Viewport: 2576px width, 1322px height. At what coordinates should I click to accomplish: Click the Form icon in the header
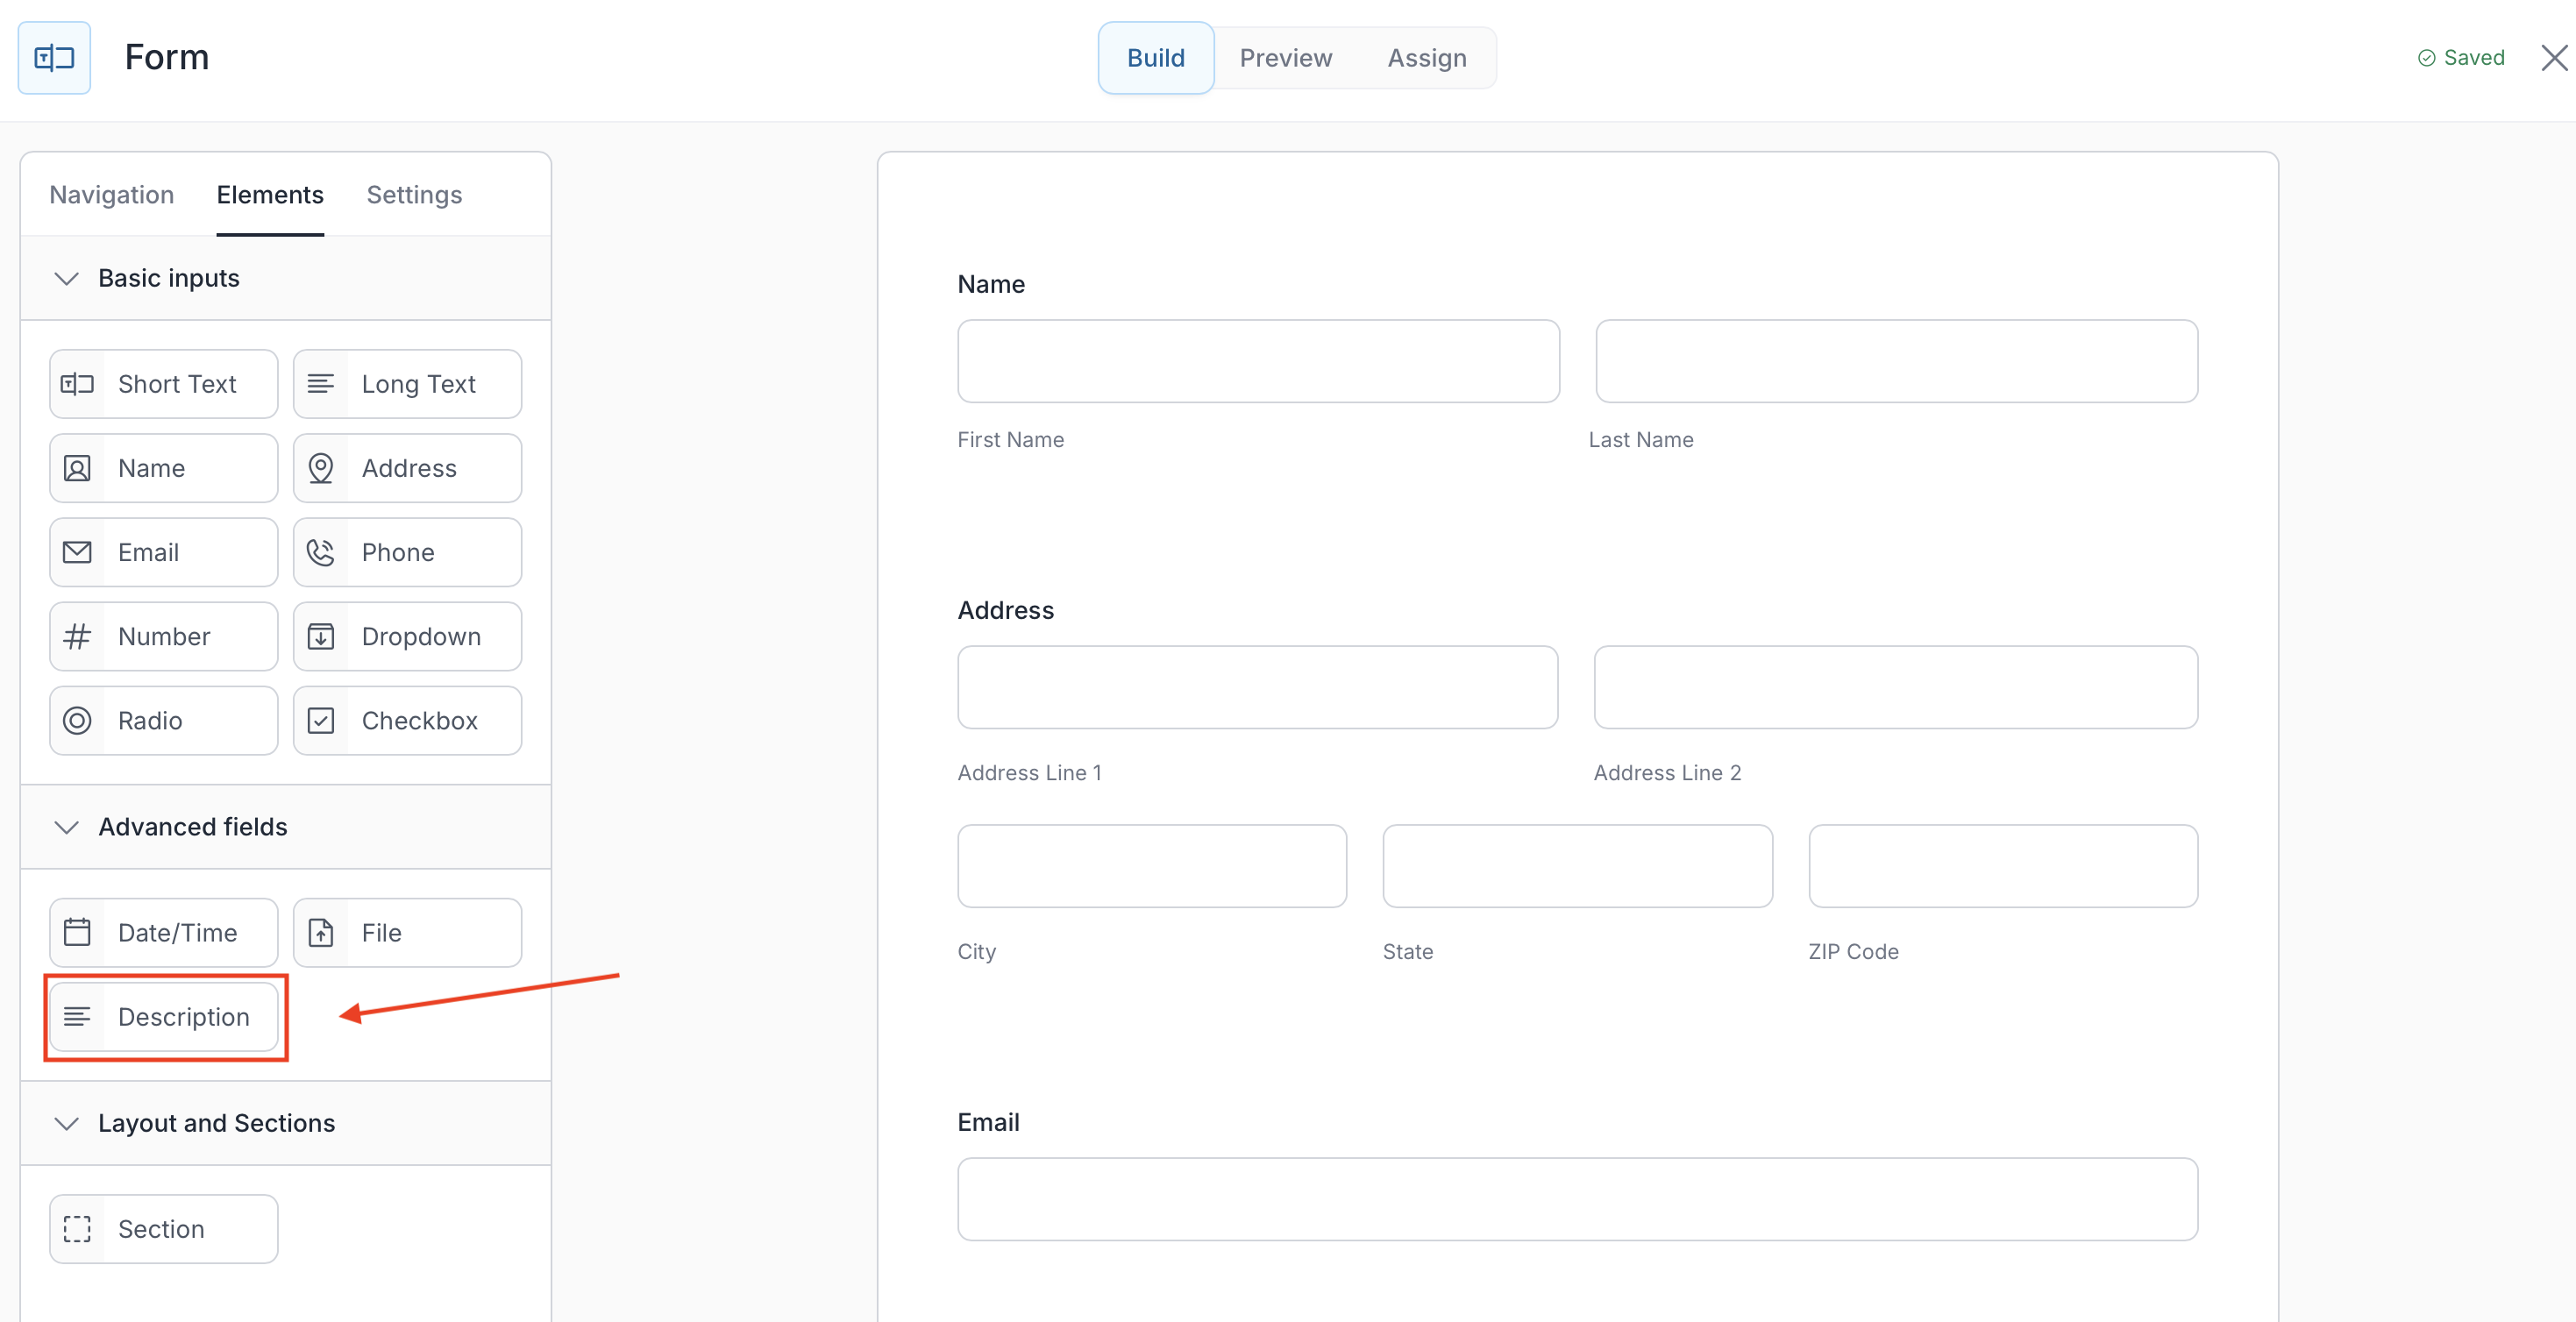point(54,58)
